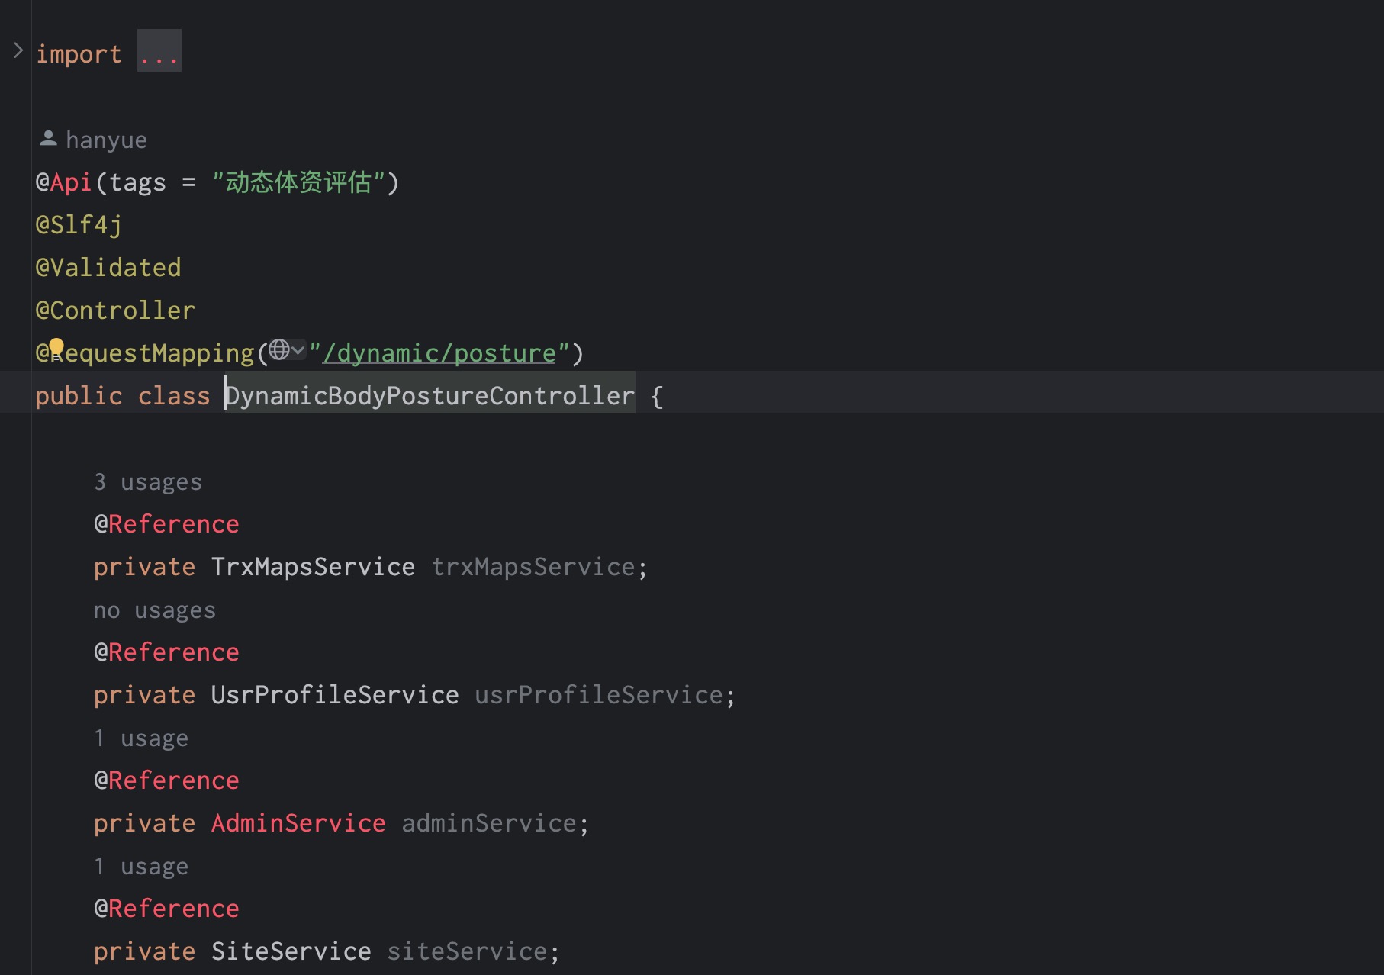Click the yellow lightbulb quick-fix icon

click(56, 348)
